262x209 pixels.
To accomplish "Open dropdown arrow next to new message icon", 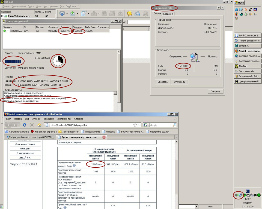I will (88, 14).
